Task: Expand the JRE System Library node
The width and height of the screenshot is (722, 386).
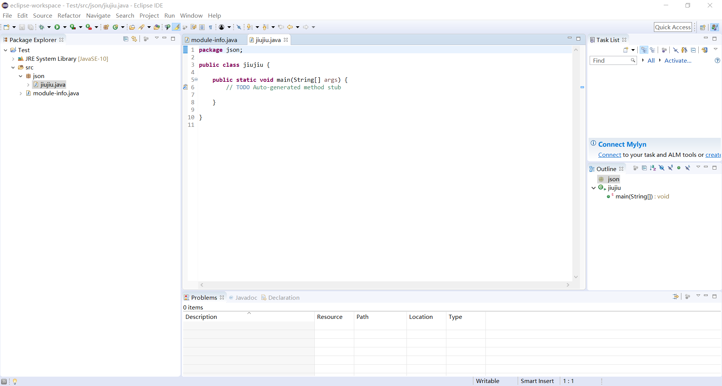Action: (13, 59)
